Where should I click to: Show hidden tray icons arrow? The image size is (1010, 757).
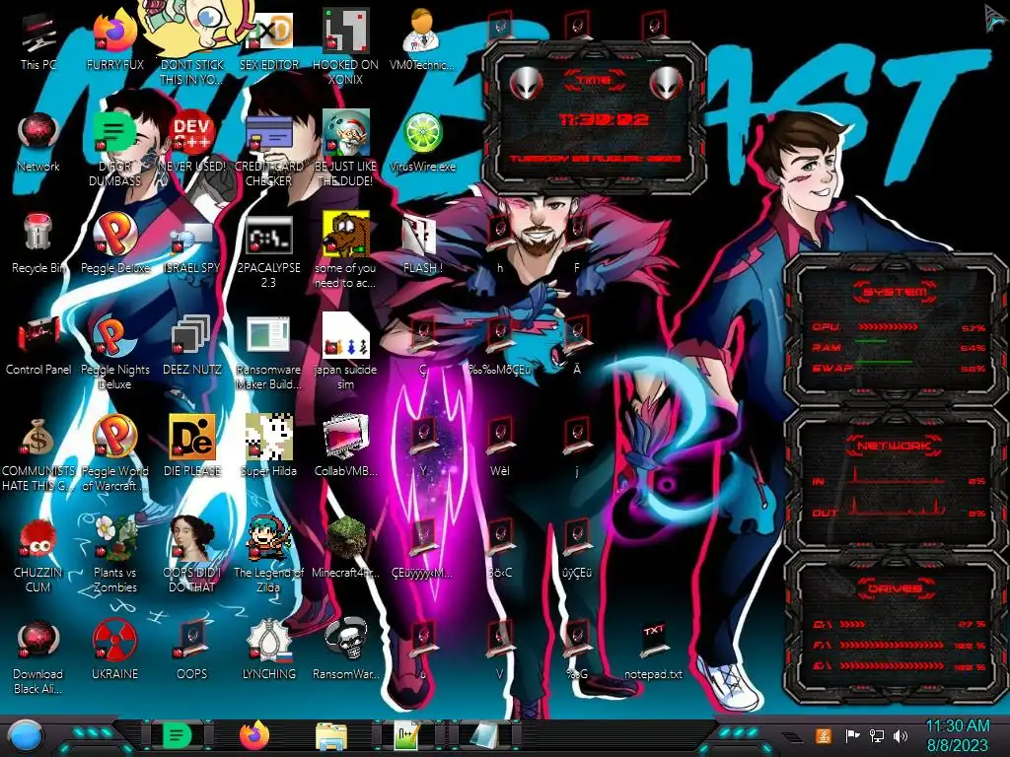pyautogui.click(x=793, y=737)
